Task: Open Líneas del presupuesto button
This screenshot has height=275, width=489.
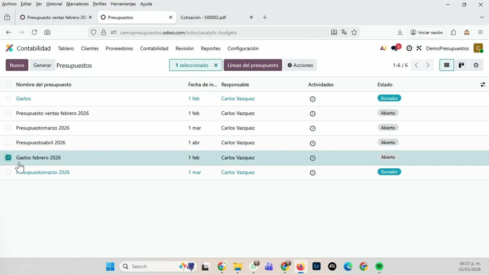Action: [x=253, y=65]
